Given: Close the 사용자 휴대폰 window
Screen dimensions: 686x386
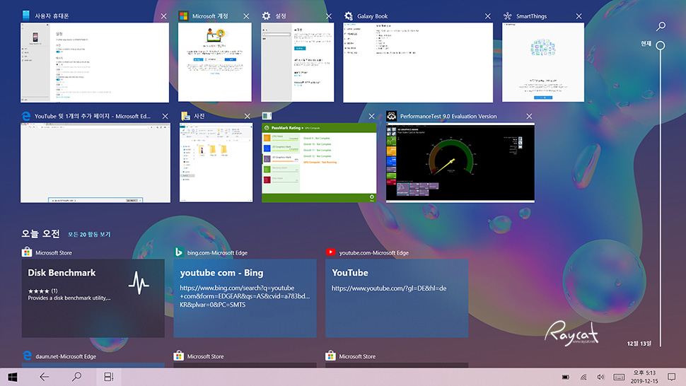Looking at the screenshot, I should 163,16.
